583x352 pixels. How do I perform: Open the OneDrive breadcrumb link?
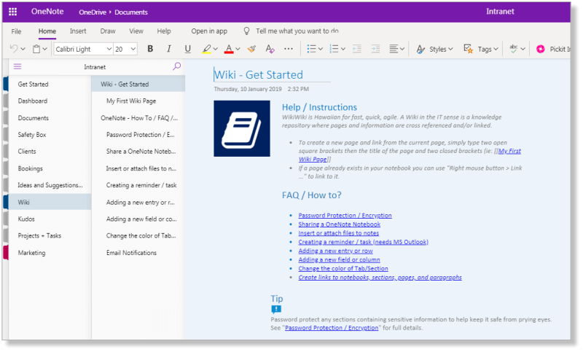93,12
